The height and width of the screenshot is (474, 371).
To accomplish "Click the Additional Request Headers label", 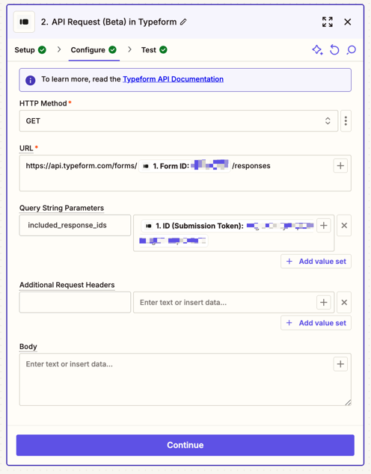I will coord(67,285).
